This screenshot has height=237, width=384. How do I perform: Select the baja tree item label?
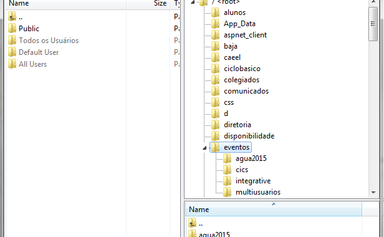231,46
